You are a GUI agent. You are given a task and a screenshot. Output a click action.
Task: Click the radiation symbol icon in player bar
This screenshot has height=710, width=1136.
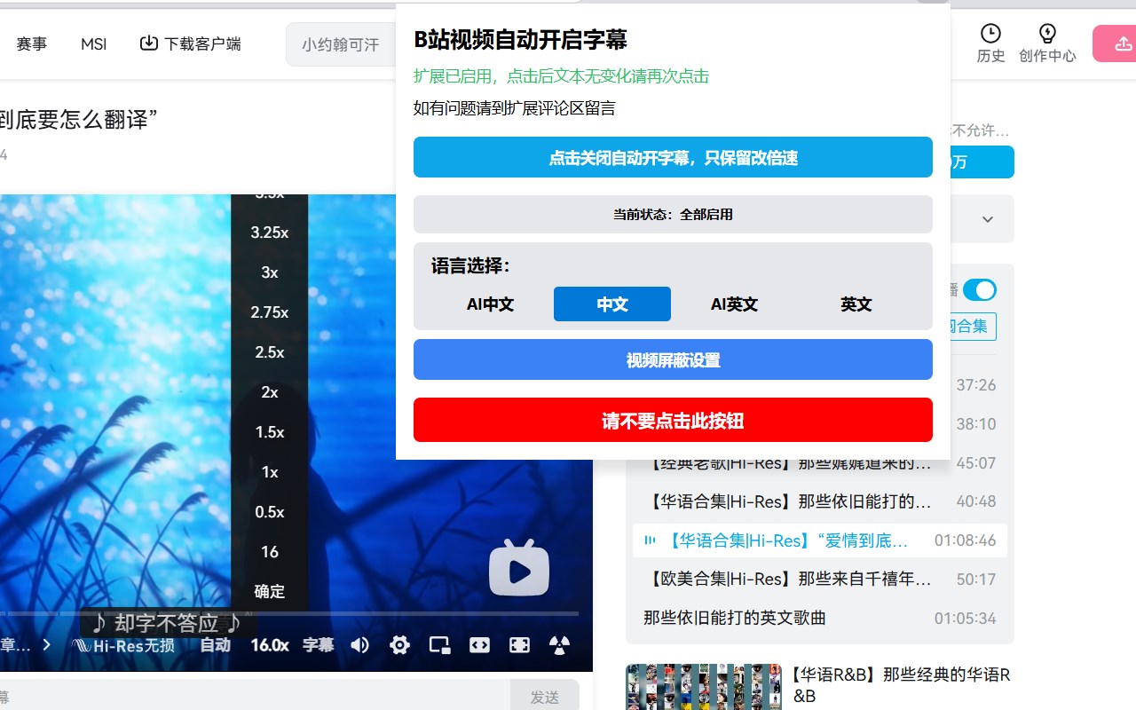tap(560, 645)
